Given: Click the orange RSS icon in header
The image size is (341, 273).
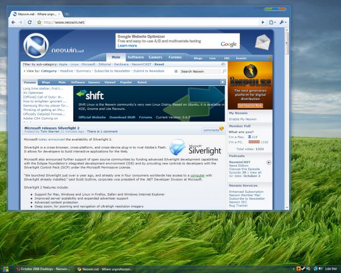Looking at the screenshot, I should [x=269, y=58].
